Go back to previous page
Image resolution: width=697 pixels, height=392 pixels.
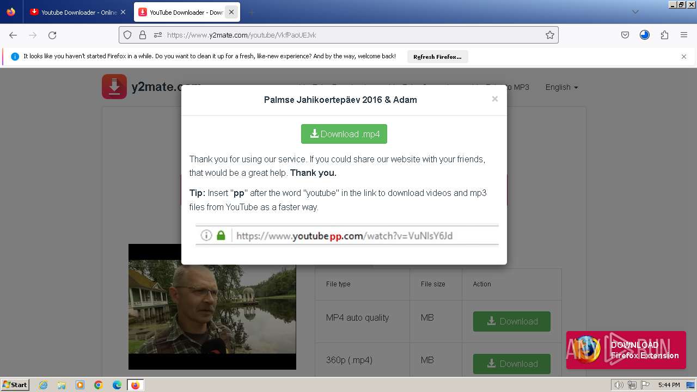point(13,35)
